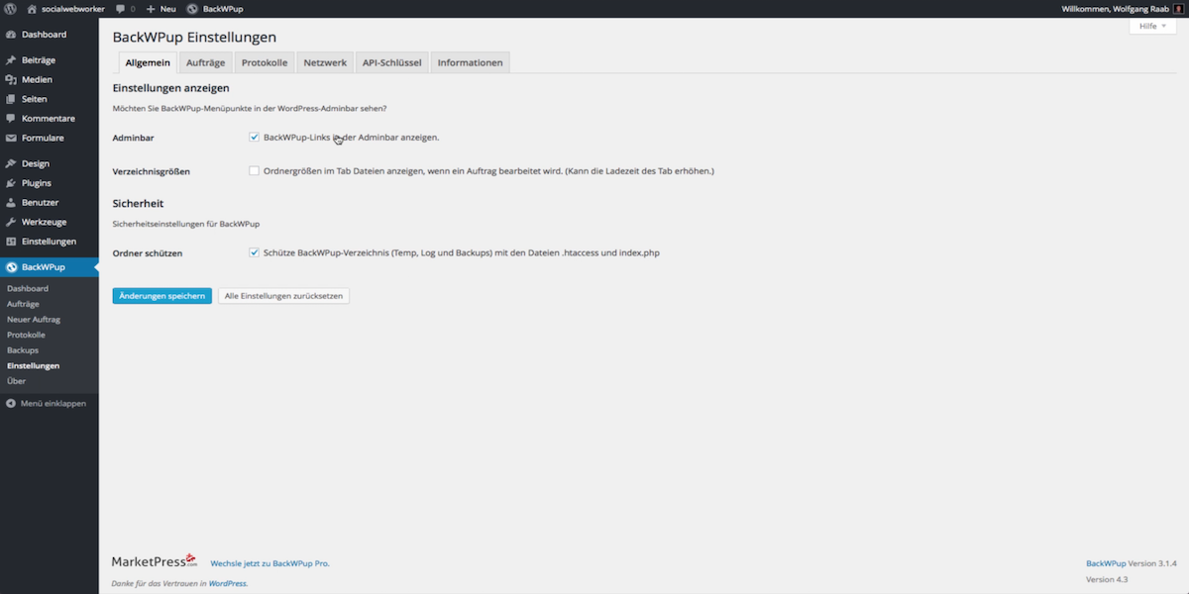Open BackWPup submenu item Aufträge
The image size is (1189, 594).
(x=23, y=304)
